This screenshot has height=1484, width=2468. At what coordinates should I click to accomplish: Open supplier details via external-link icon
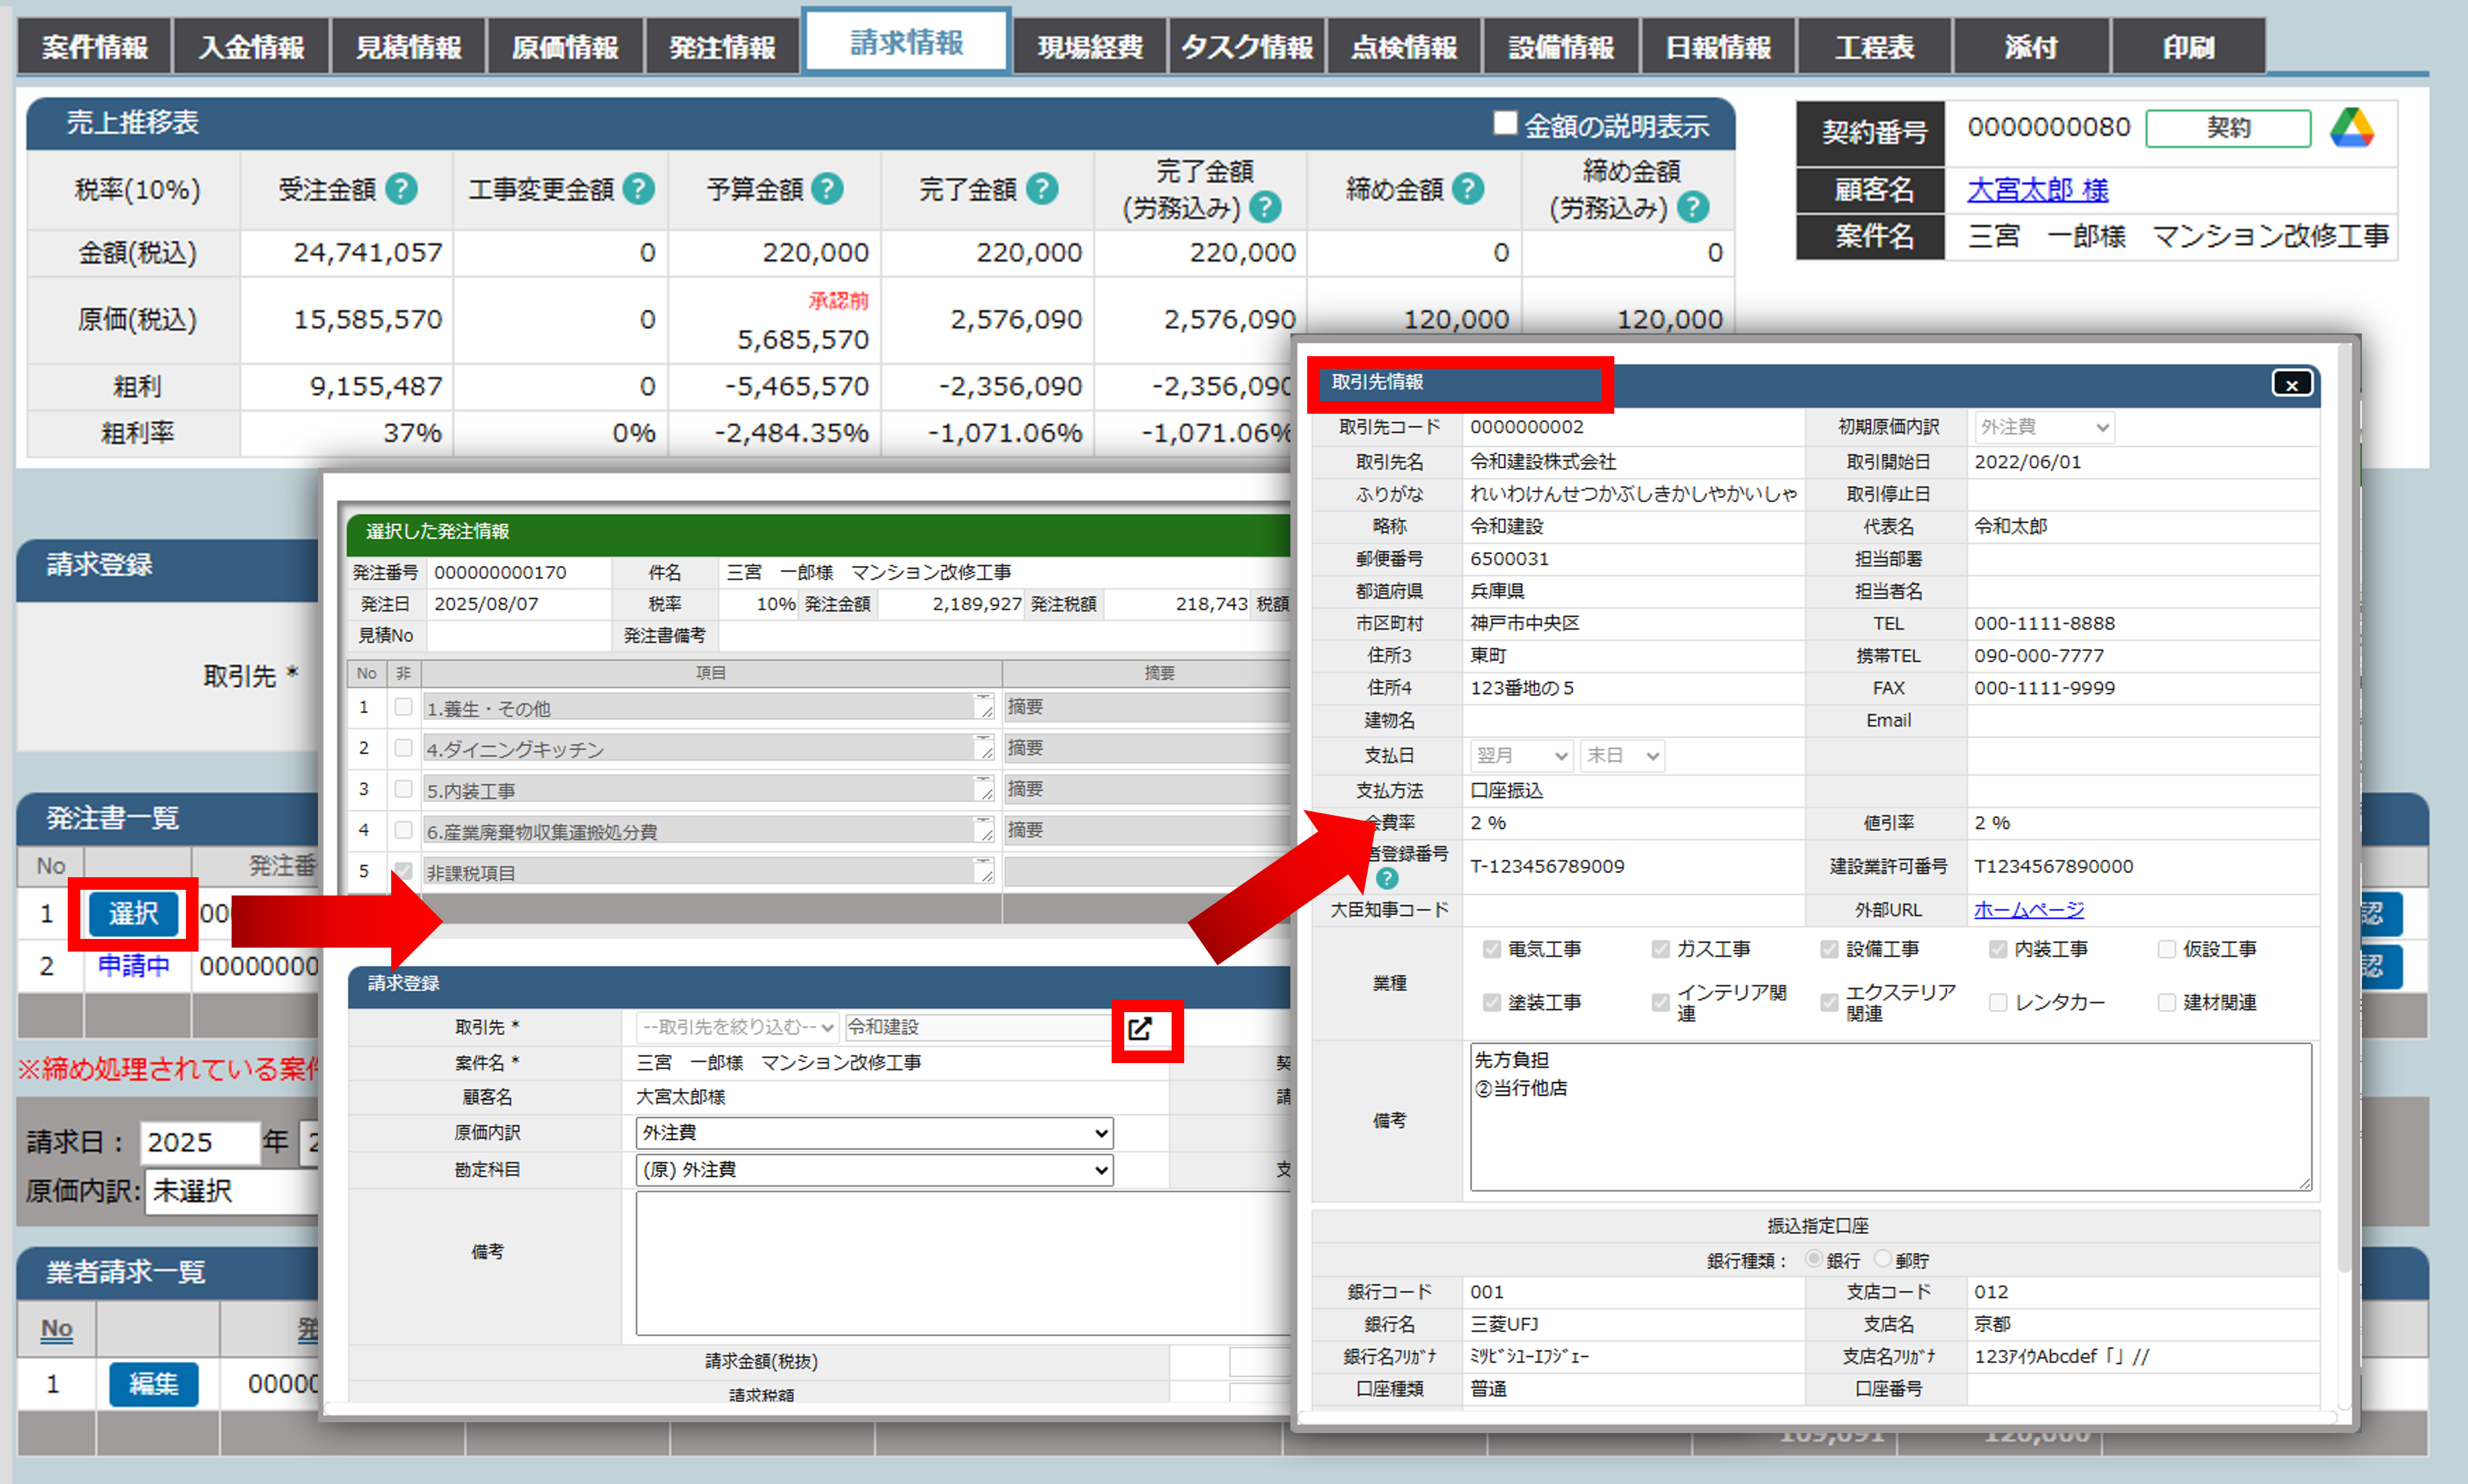[x=1140, y=1029]
